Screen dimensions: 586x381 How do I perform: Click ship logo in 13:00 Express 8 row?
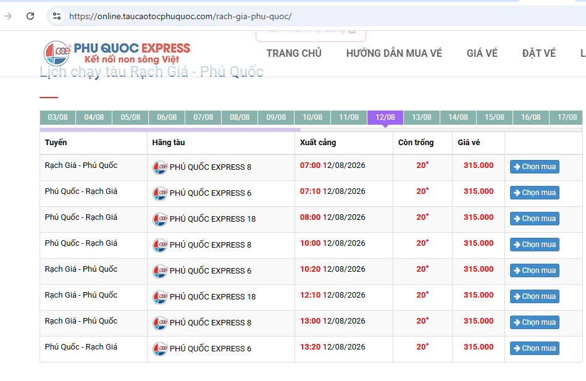tap(160, 323)
